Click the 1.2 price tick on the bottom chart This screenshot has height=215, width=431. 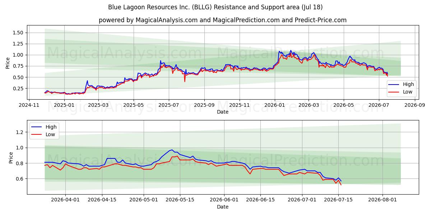(x=20, y=132)
